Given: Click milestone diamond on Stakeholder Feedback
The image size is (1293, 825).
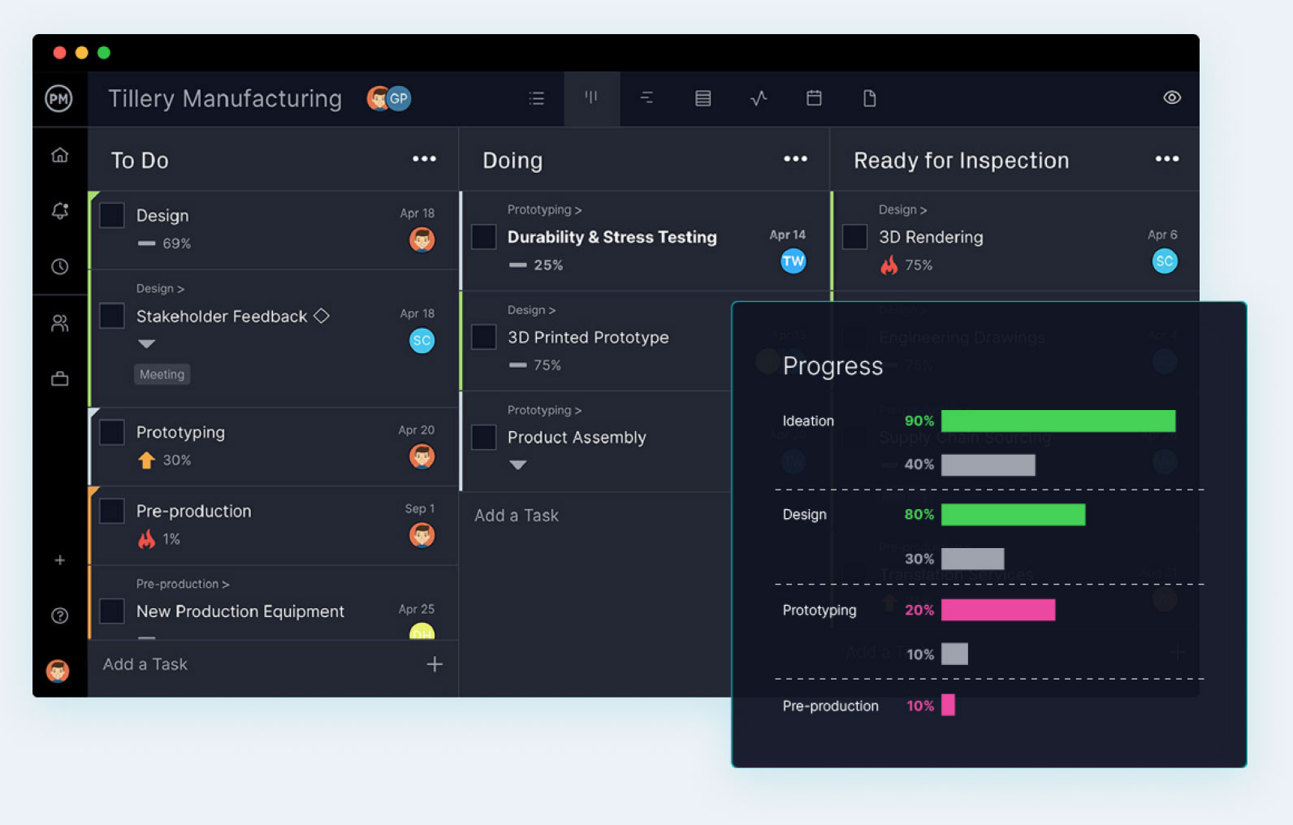Looking at the screenshot, I should click(322, 315).
